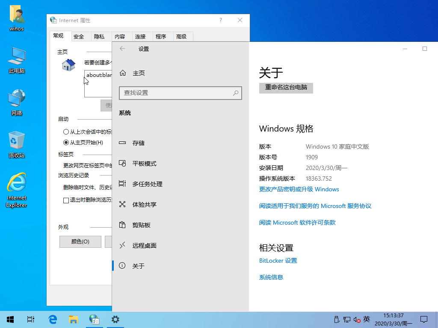The width and height of the screenshot is (438, 328).
Task: Click the back arrow in Settings
Action: (122, 49)
